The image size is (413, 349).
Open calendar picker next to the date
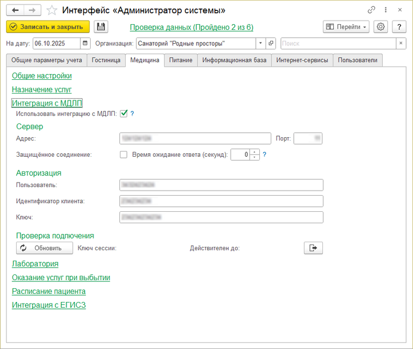[85, 43]
